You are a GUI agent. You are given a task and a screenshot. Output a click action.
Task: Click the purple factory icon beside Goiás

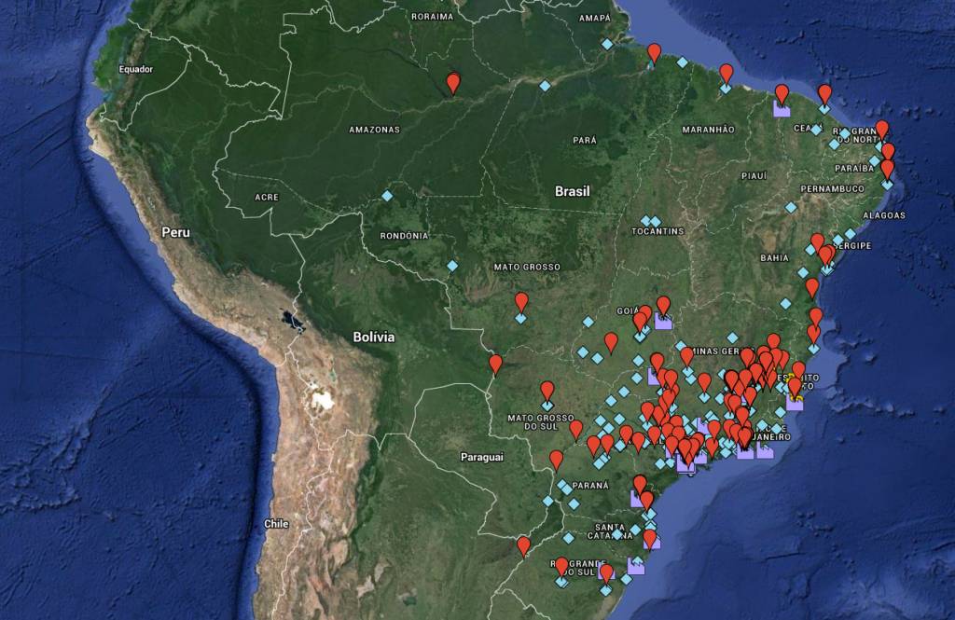coord(663,322)
